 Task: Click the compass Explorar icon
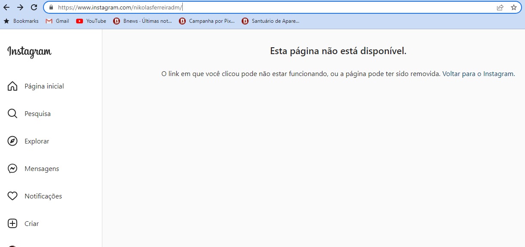(x=12, y=141)
